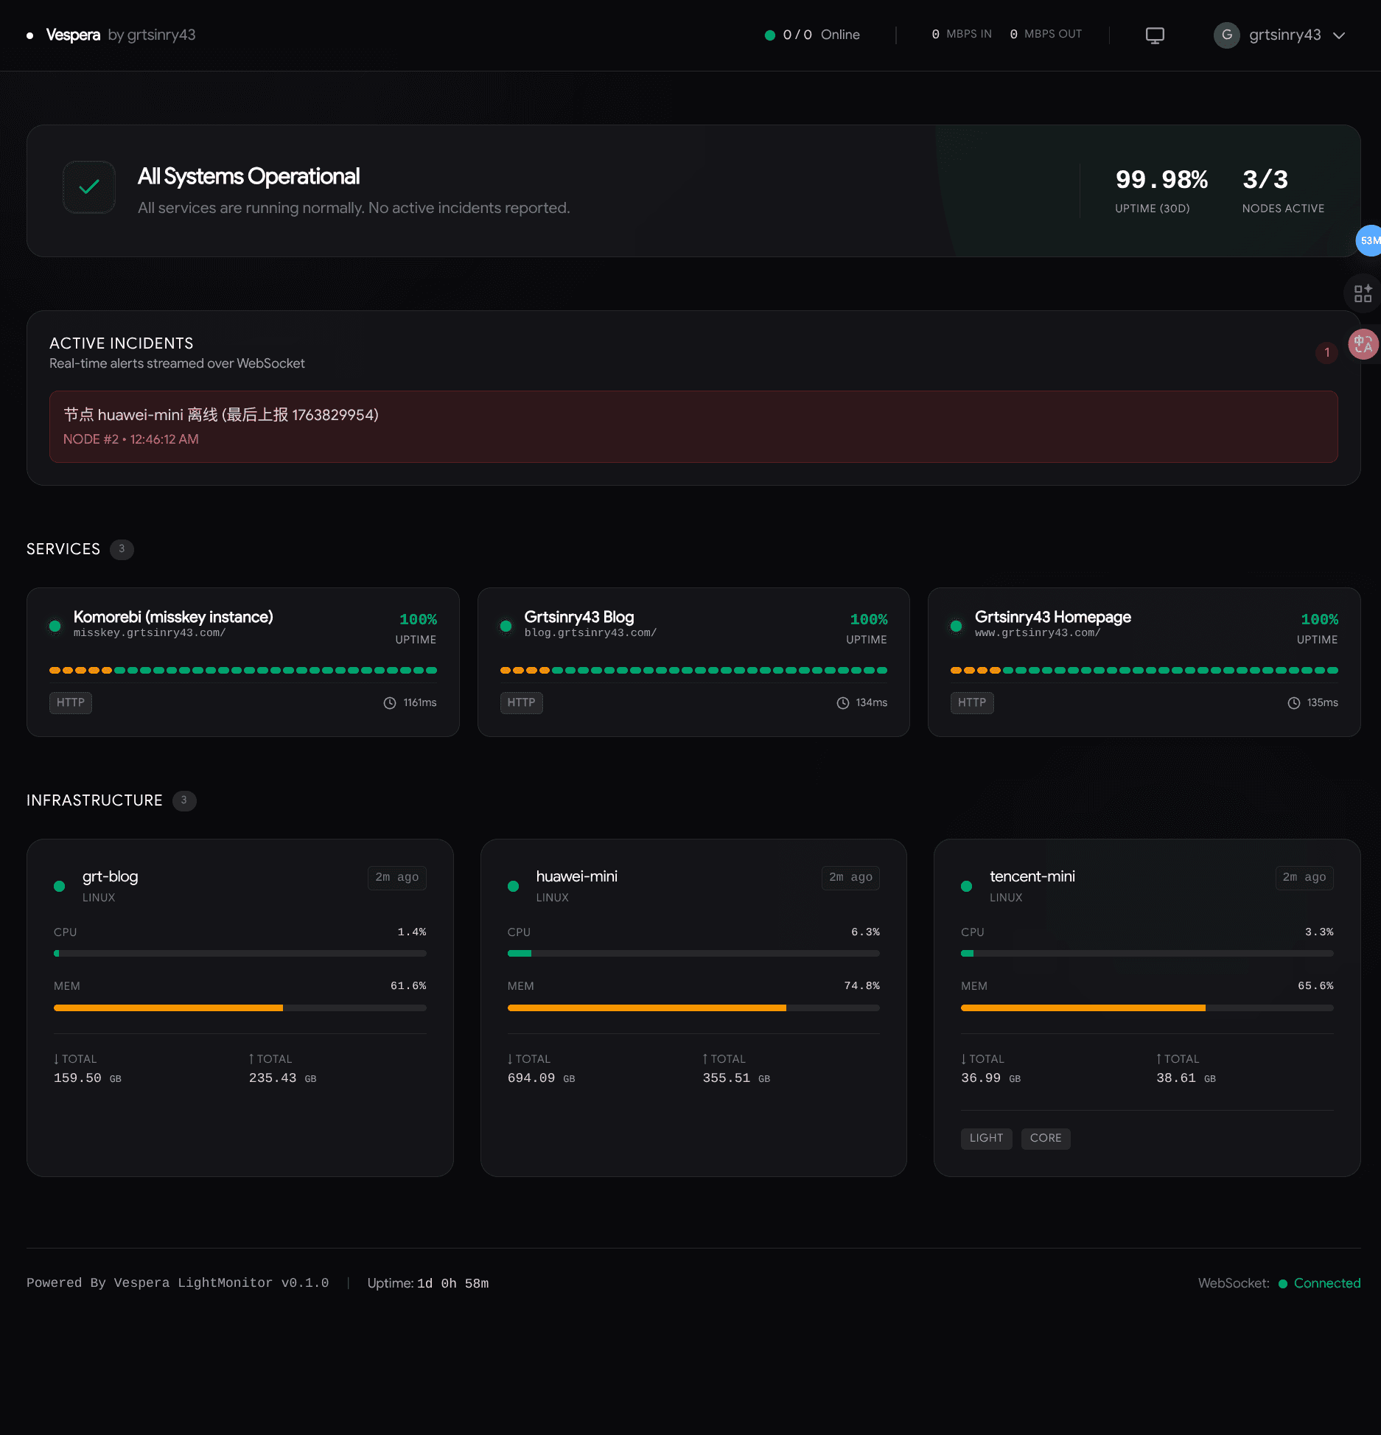
Task: Click the grid sparkle widget icon
Action: 1363,293
